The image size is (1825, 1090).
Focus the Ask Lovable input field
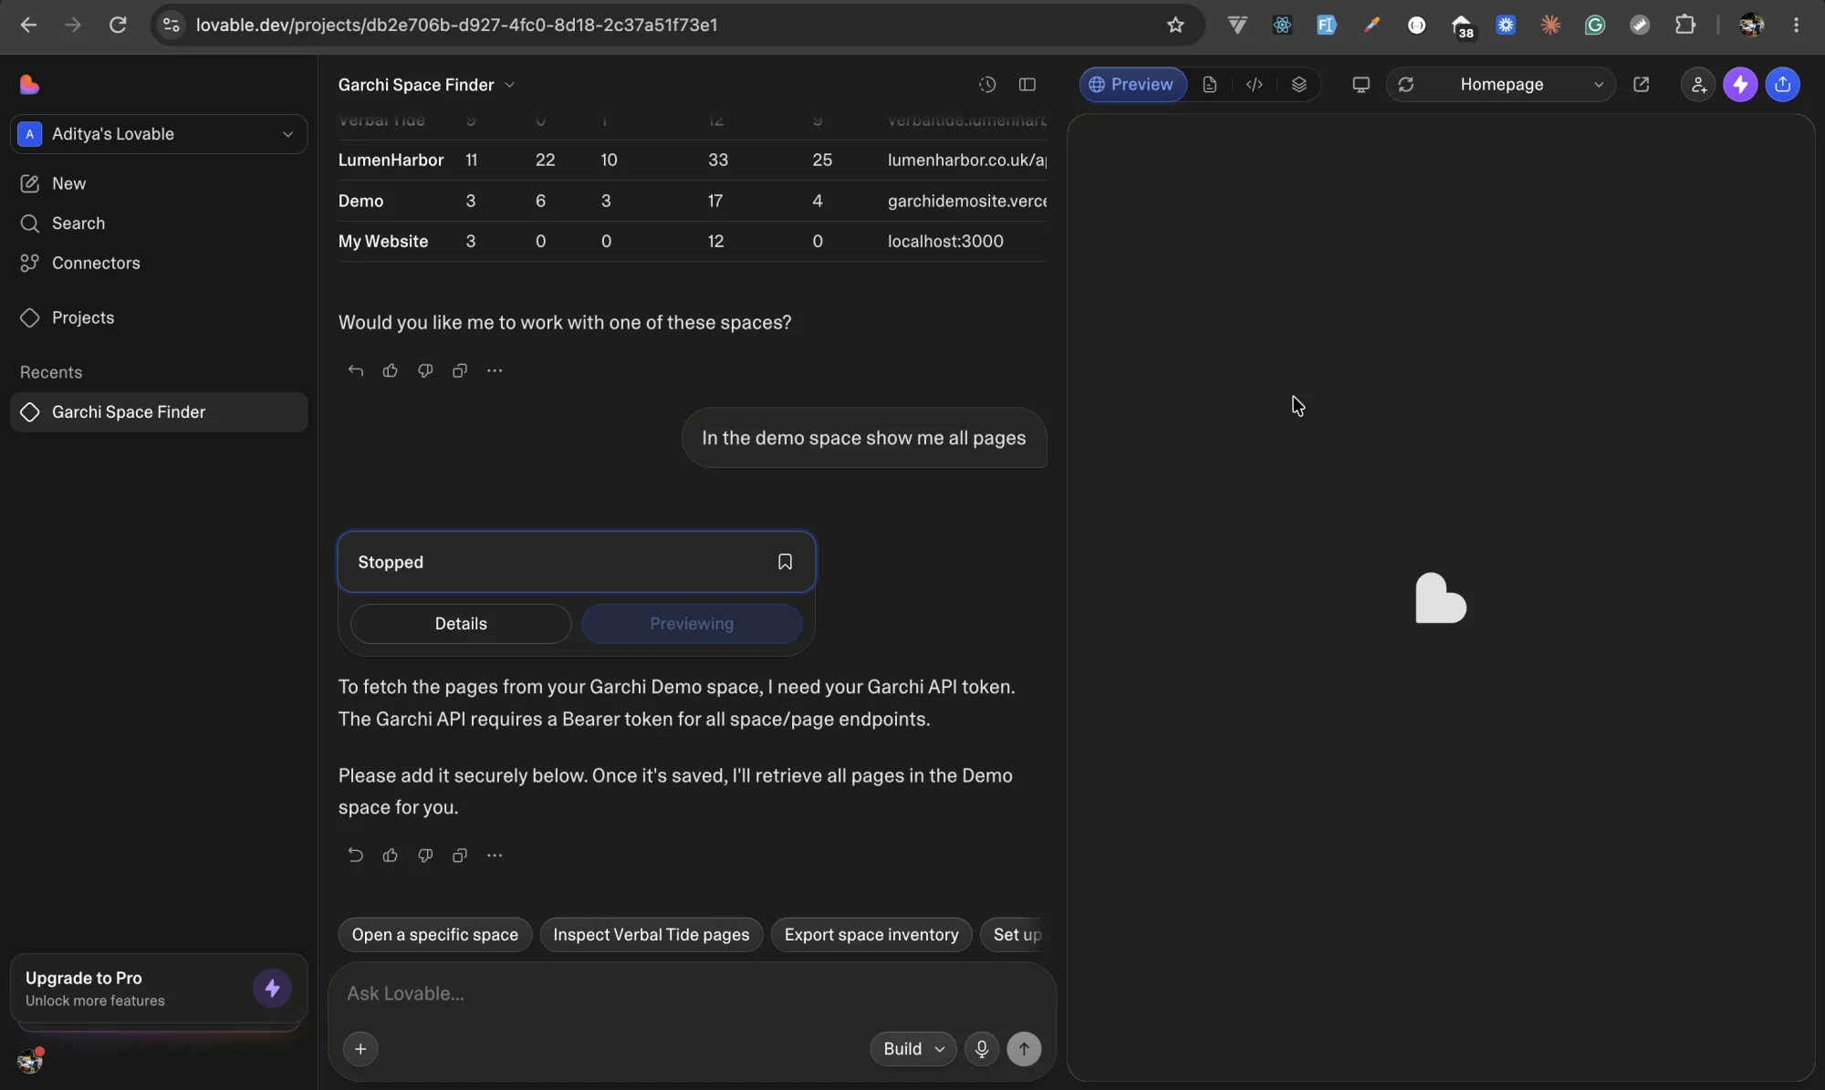point(692,994)
